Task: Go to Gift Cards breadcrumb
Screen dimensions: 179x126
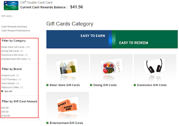Action: pos(6,16)
